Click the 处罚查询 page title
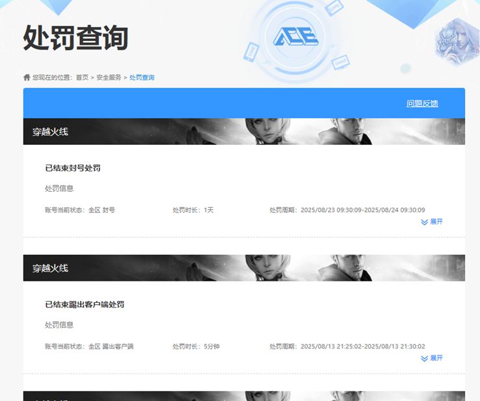This screenshot has width=480, height=401. pyautogui.click(x=75, y=38)
